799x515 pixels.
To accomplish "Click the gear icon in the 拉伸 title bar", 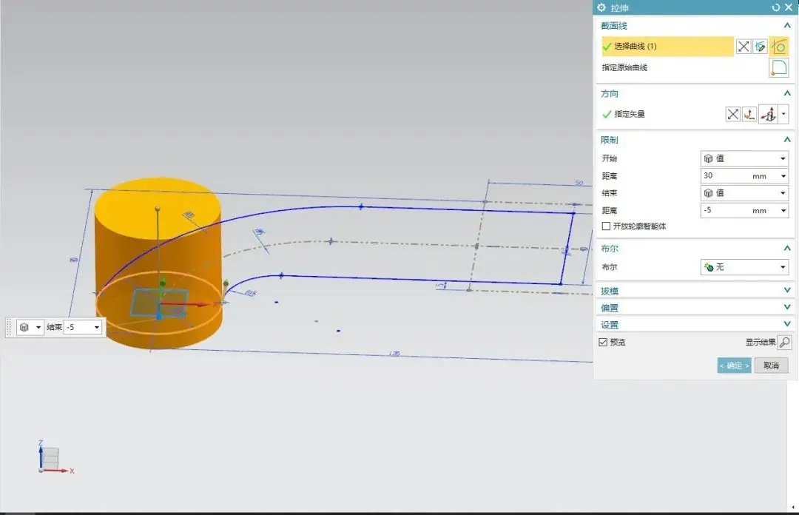I will coord(601,7).
